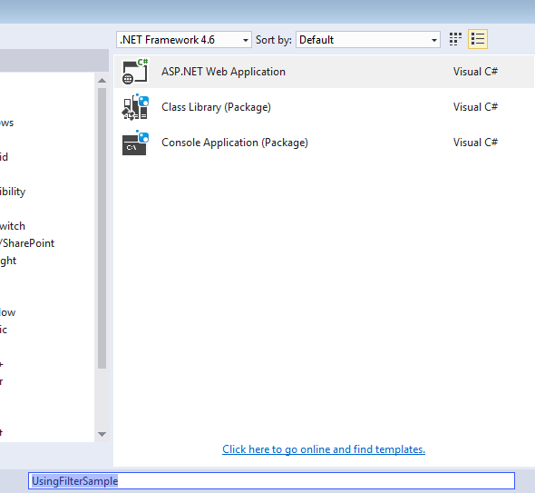Click Visual C# label of Console Application row
This screenshot has height=493, width=535.
coord(475,143)
